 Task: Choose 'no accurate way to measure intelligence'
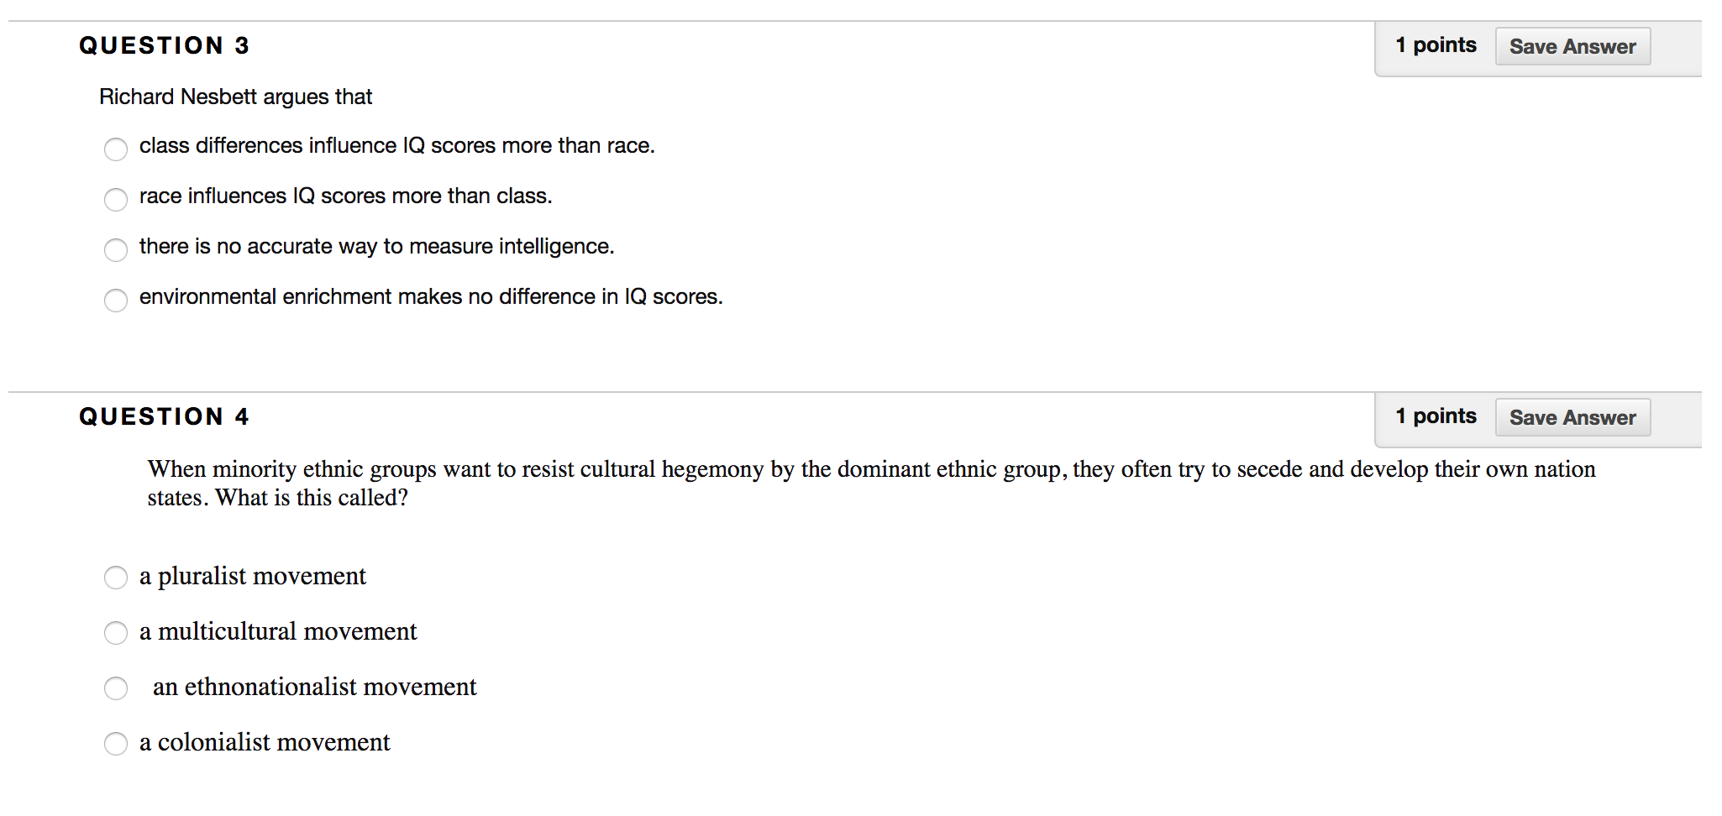click(x=116, y=250)
